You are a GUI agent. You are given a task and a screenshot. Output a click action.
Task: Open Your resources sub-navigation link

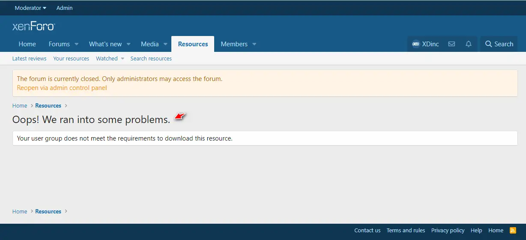[71, 58]
